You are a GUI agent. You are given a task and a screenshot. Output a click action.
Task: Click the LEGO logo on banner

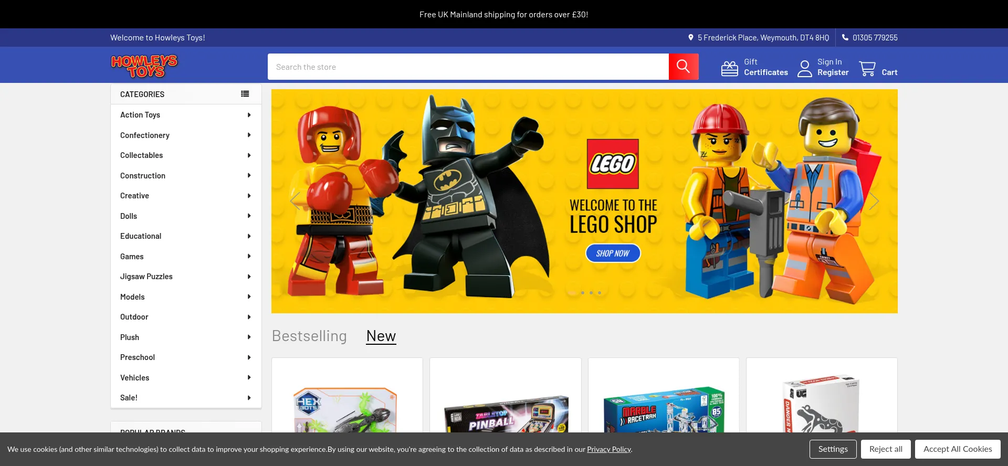[x=613, y=164]
